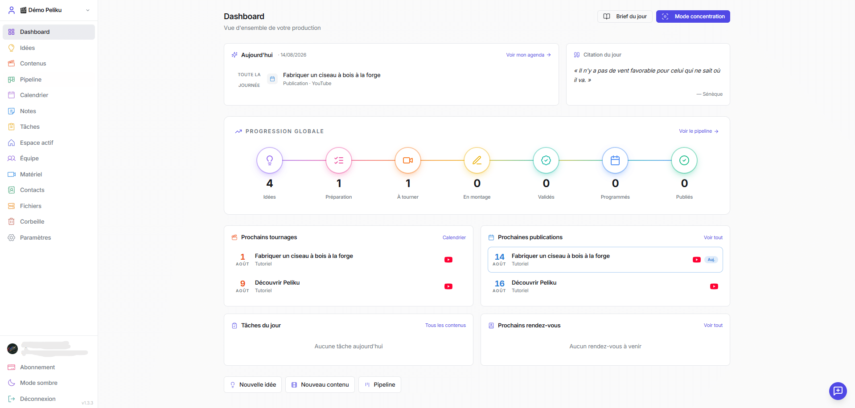Click Brief du jour button
Viewport: 855px width, 408px height.
pos(625,16)
